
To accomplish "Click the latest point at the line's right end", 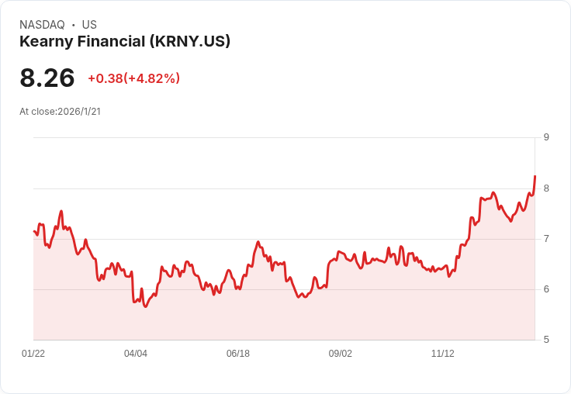I will 535,177.
